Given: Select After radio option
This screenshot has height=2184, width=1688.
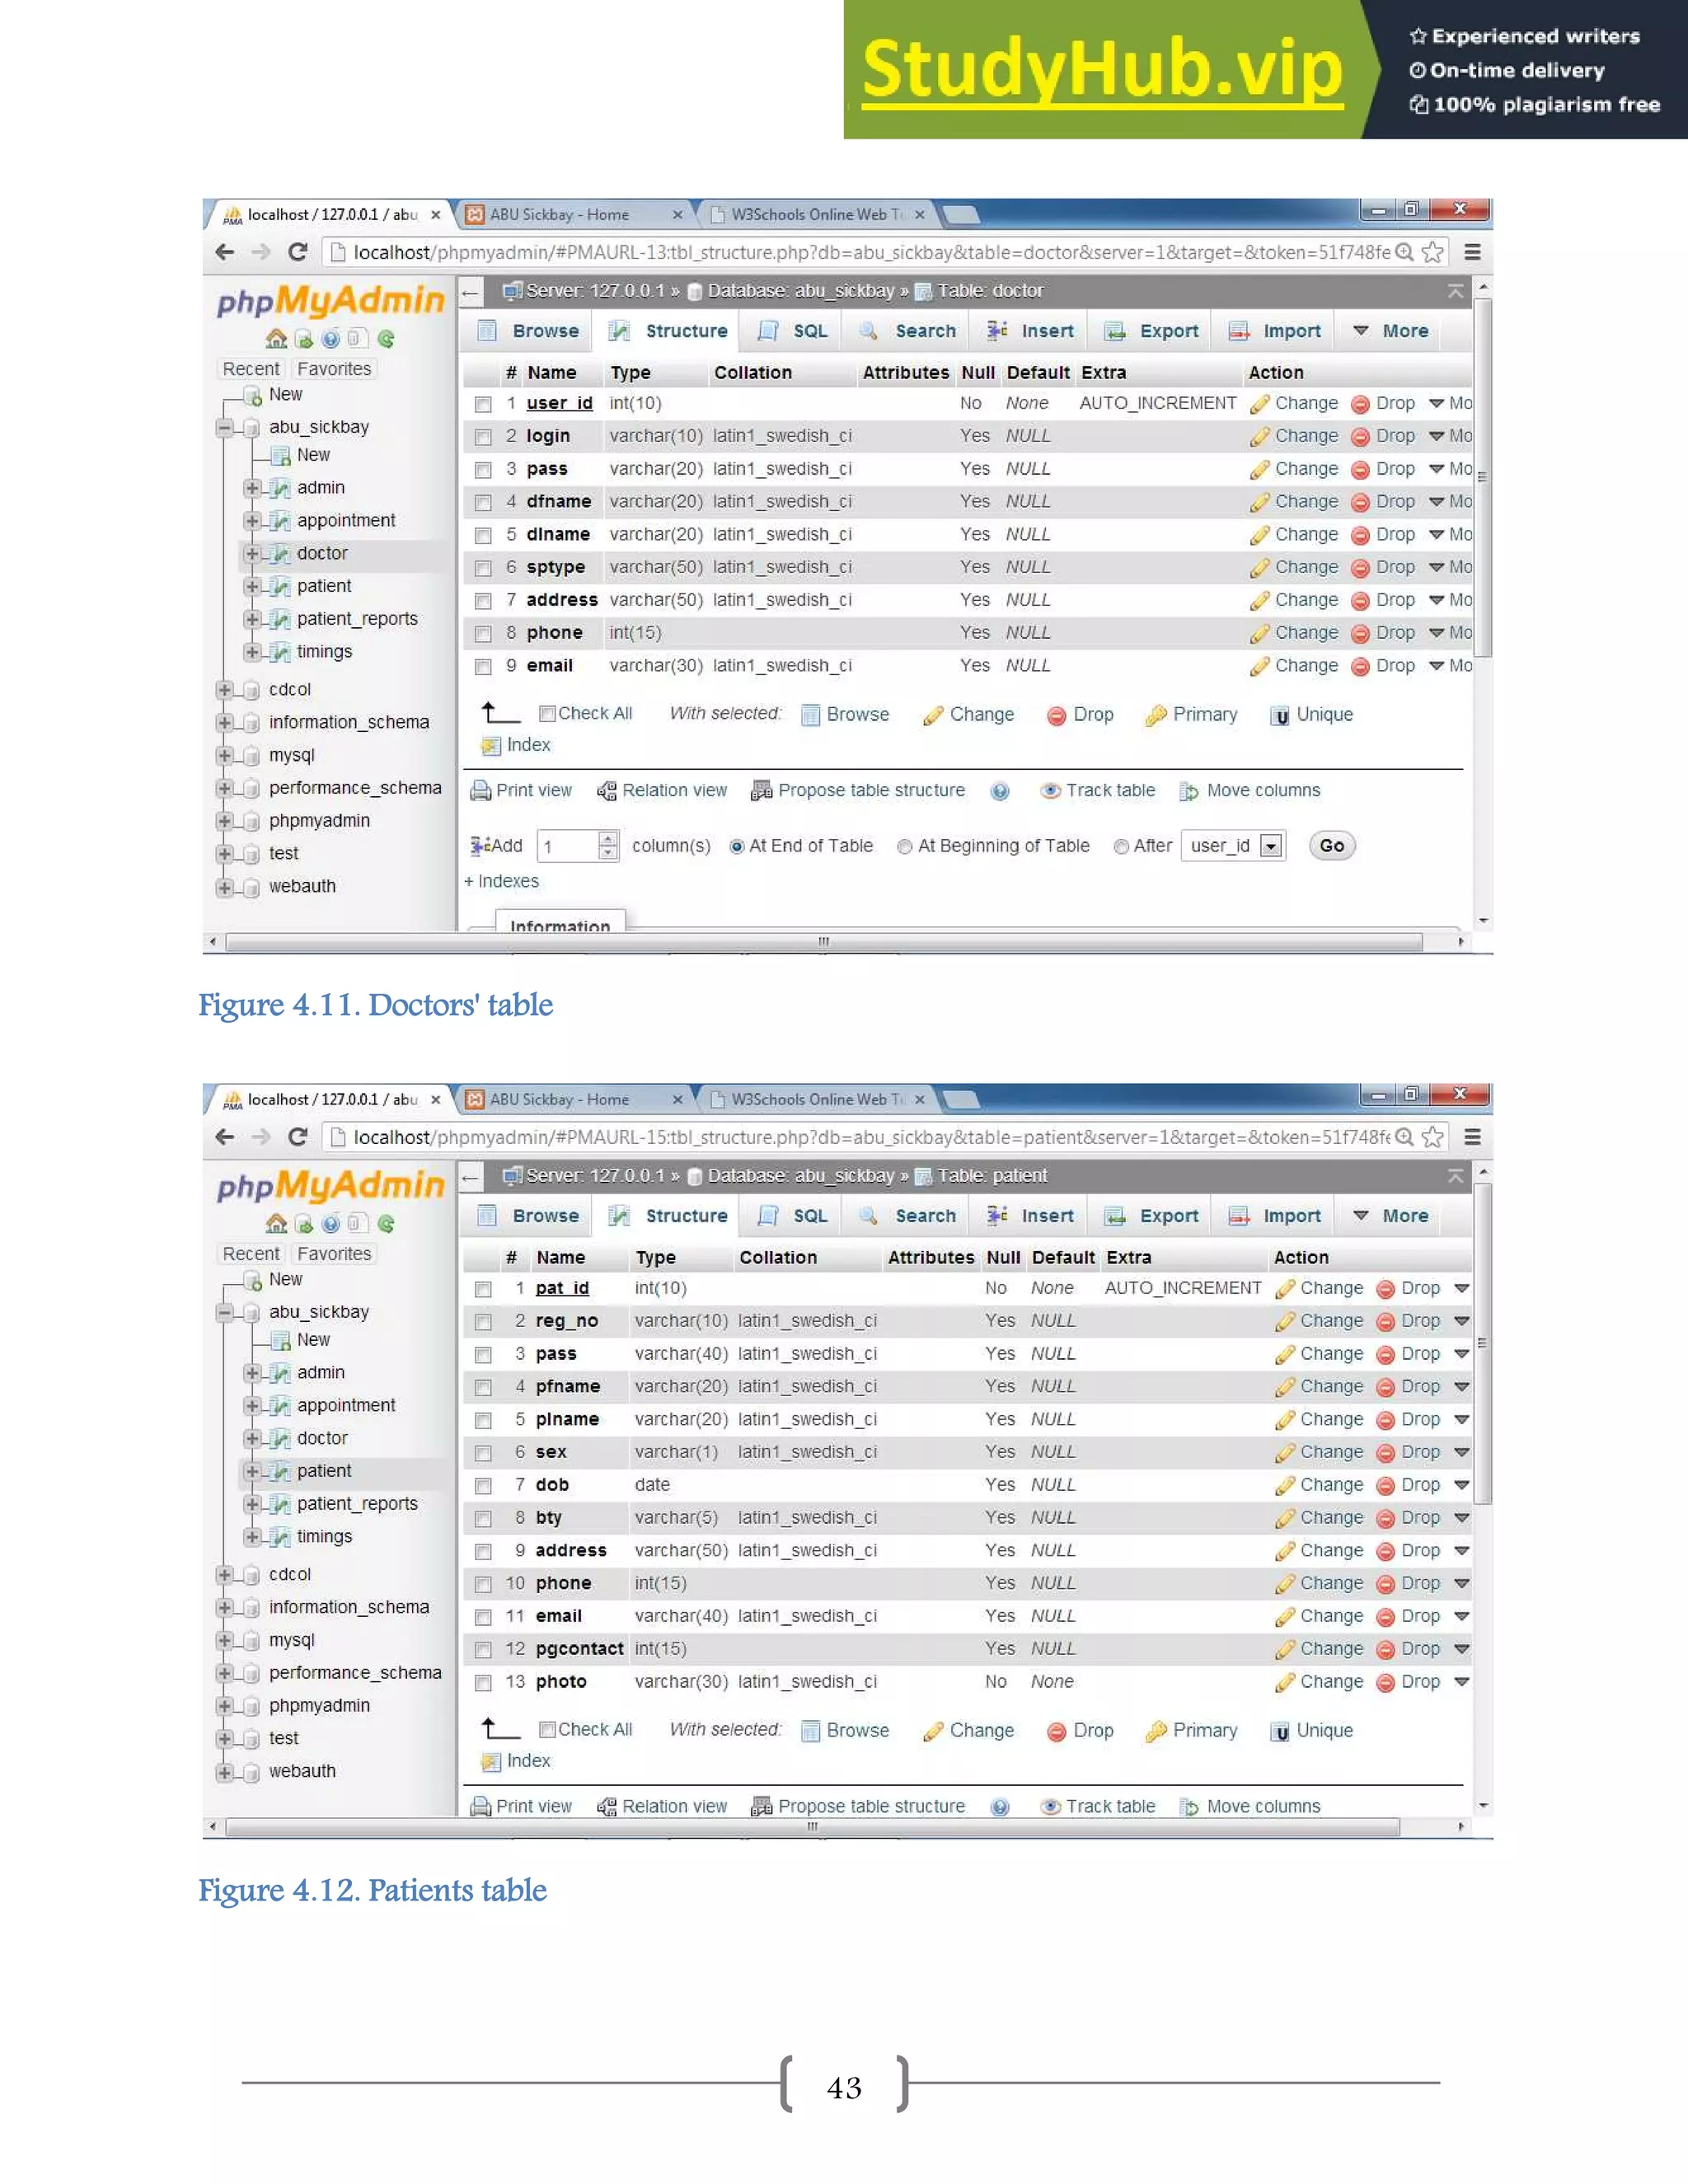Looking at the screenshot, I should pos(1122,846).
